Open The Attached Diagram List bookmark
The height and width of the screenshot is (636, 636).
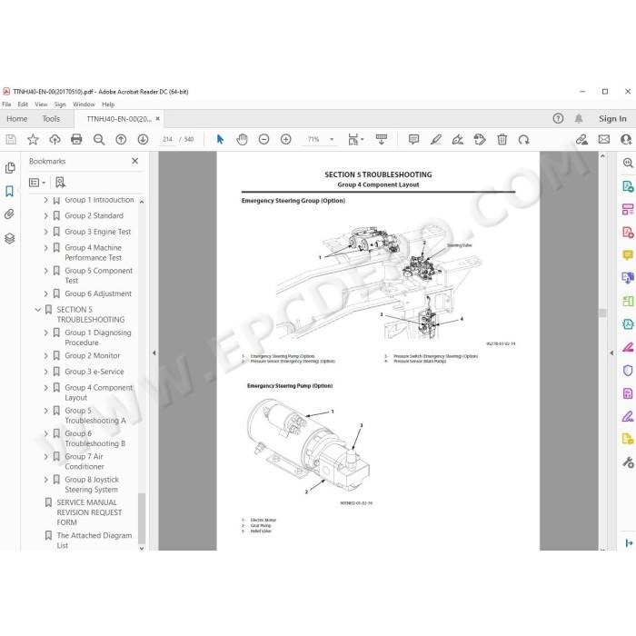(94, 541)
